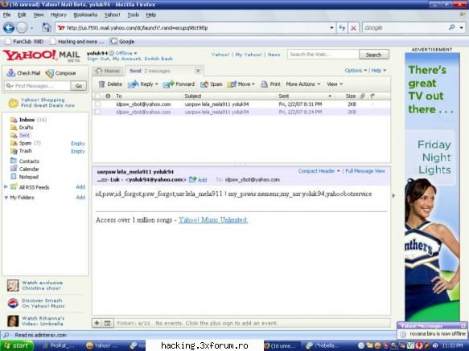Check the 8:31 PM message checkbox

click(x=98, y=104)
